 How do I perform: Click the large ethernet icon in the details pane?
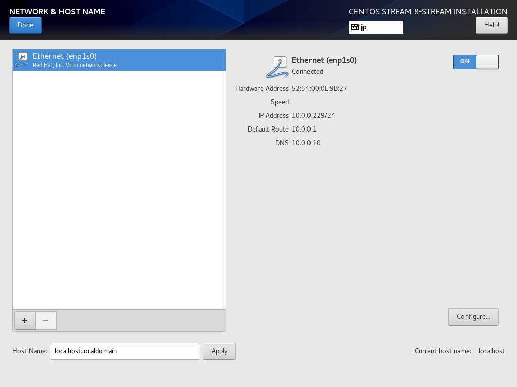[277, 67]
